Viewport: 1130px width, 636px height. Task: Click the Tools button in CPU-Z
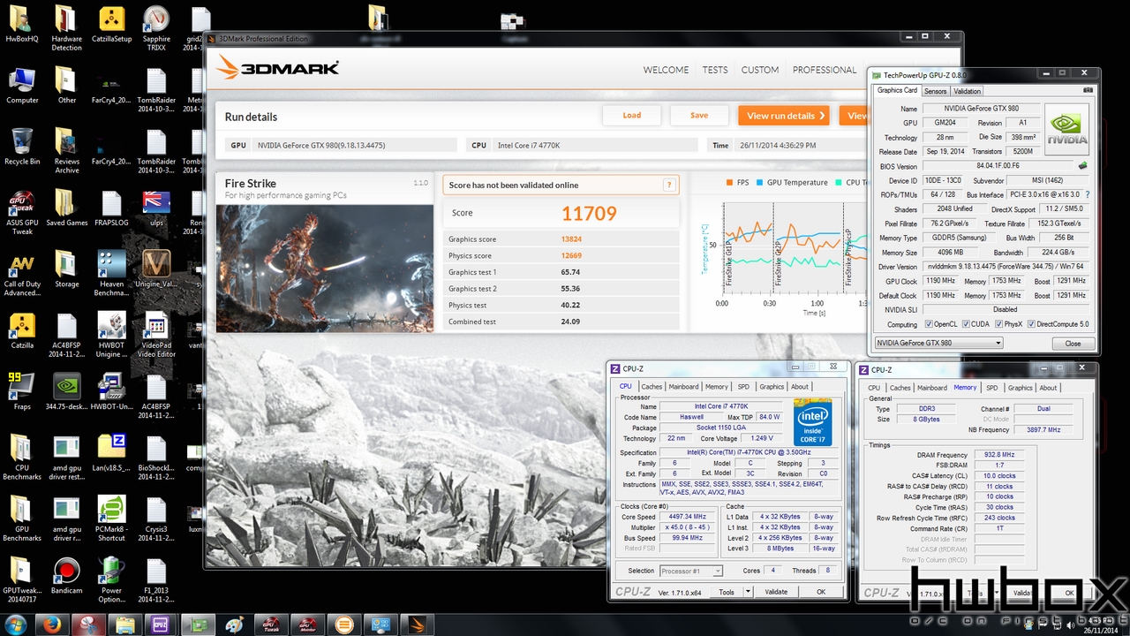(x=727, y=592)
